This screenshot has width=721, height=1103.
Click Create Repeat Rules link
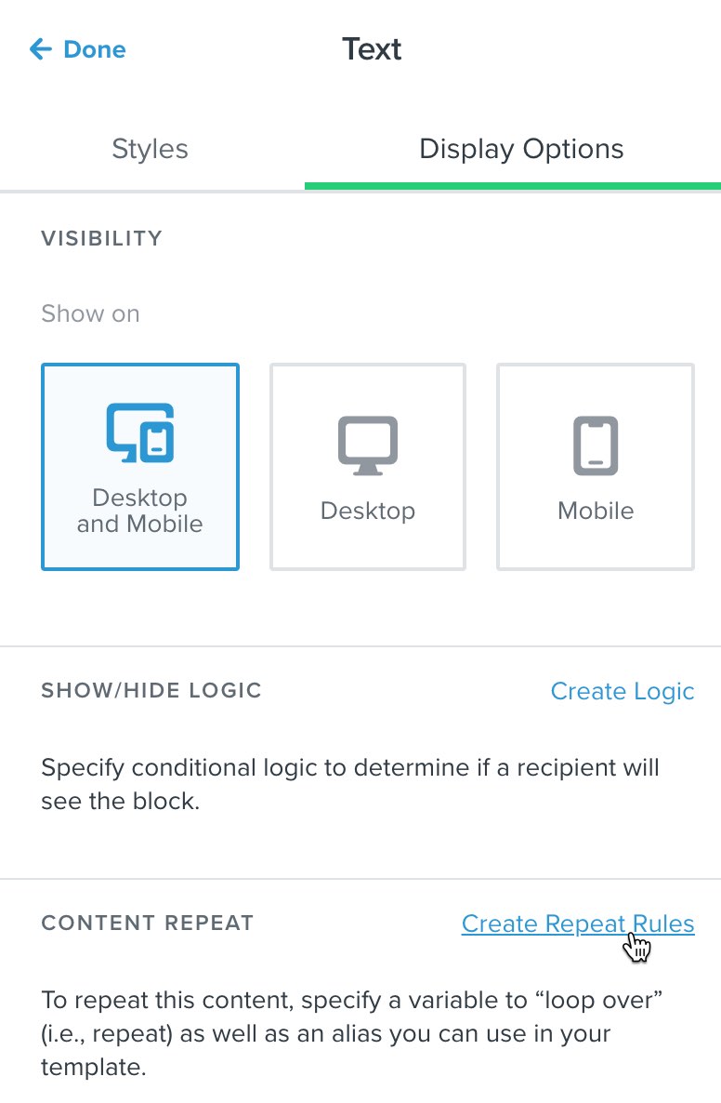(578, 924)
